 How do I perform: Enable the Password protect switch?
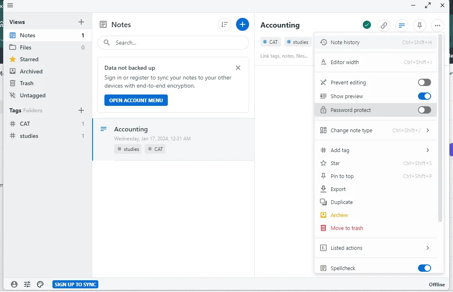click(x=424, y=110)
